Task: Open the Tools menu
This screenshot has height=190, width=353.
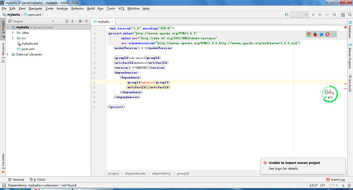Action: [111, 9]
